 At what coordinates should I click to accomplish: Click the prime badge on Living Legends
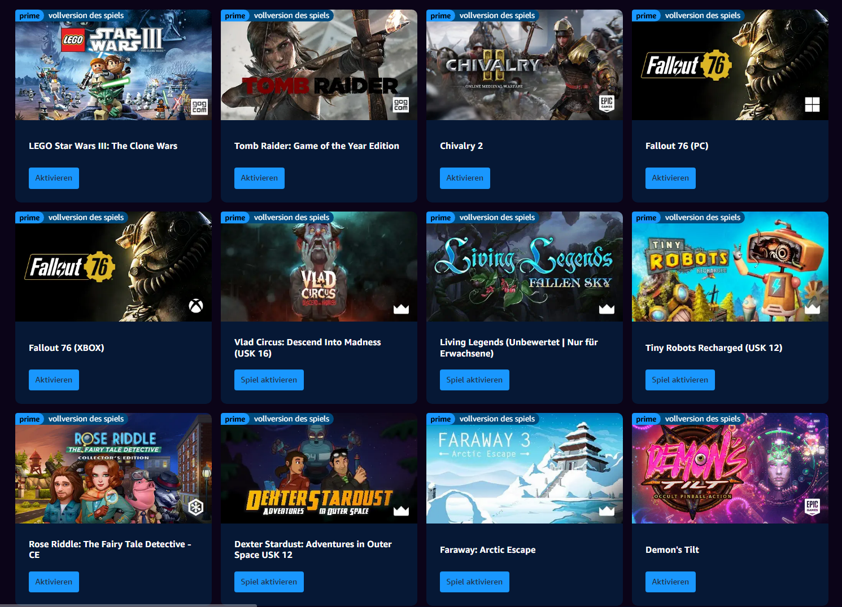[x=440, y=218]
